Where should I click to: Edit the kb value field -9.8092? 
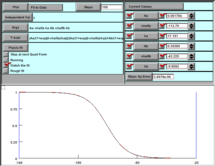point(177,67)
